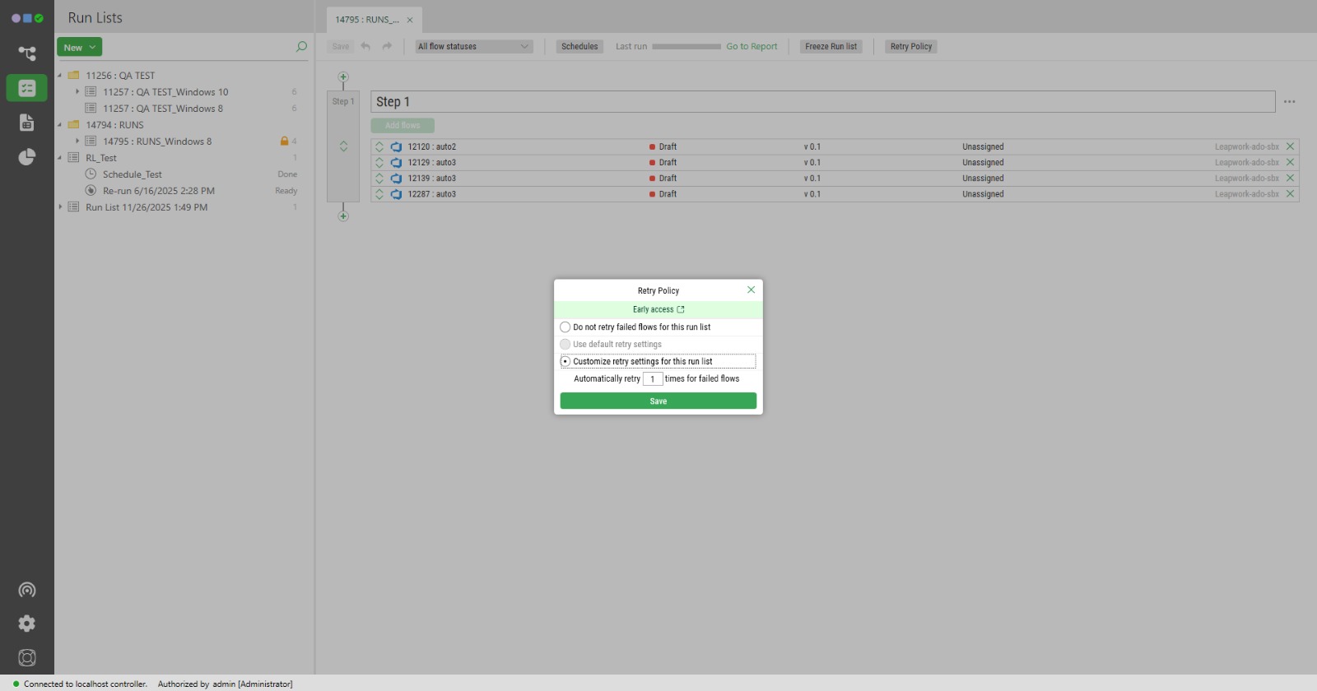Image resolution: width=1317 pixels, height=691 pixels.
Task: Remove flow 12120 : auto2 from step
Action: pyautogui.click(x=1290, y=146)
